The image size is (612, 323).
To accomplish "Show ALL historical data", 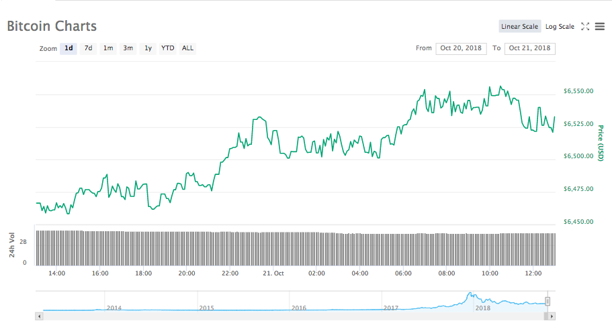I will coord(187,48).
